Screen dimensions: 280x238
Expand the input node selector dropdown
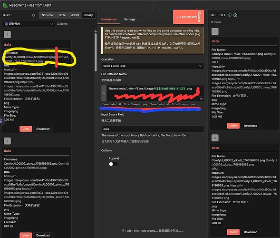[29, 24]
